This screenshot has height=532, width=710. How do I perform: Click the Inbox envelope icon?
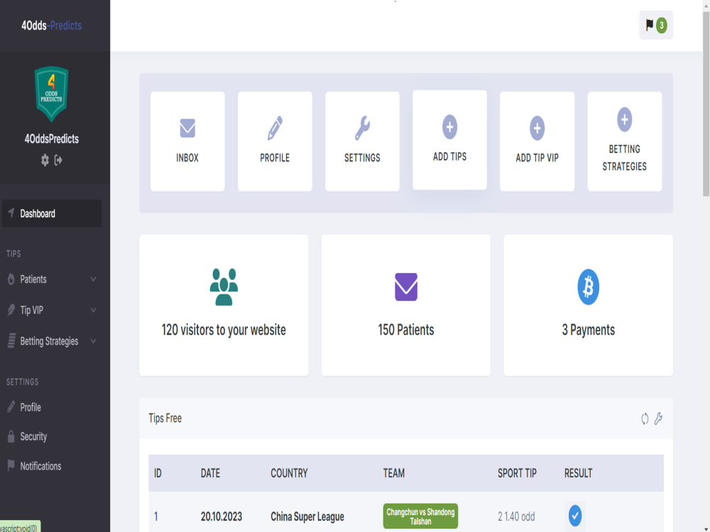tap(187, 128)
